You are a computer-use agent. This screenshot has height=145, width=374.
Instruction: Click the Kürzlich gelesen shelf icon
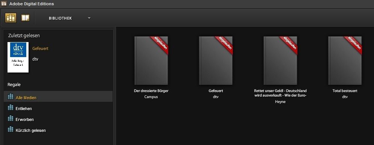pos(11,129)
